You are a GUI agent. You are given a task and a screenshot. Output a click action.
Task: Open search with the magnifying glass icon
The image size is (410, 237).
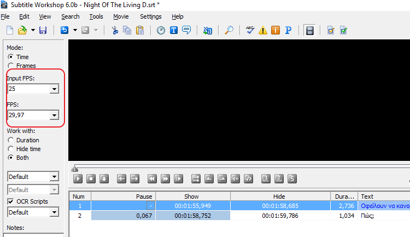(229, 31)
